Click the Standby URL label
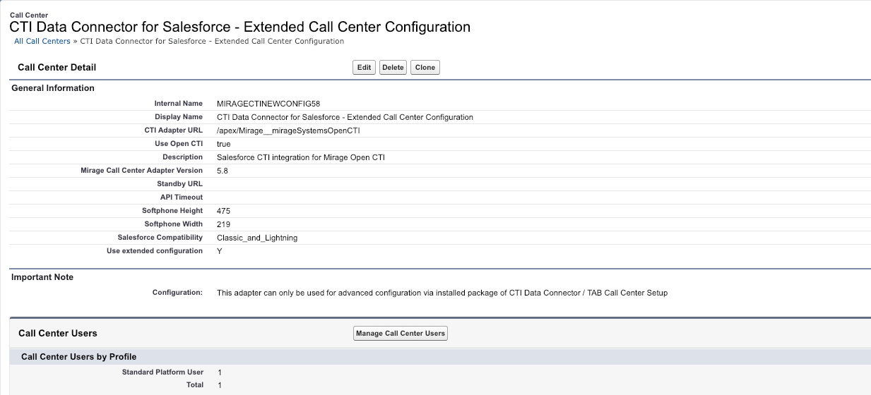 179,184
